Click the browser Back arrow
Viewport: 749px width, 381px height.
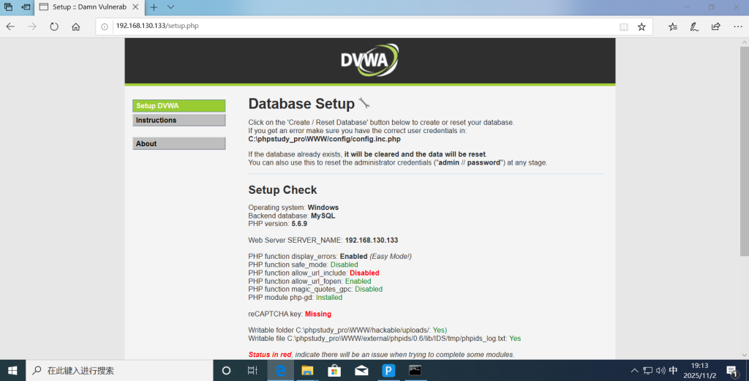pyautogui.click(x=10, y=26)
